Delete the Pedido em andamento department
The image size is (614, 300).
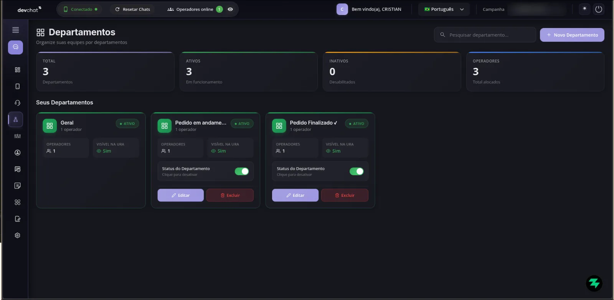click(230, 195)
